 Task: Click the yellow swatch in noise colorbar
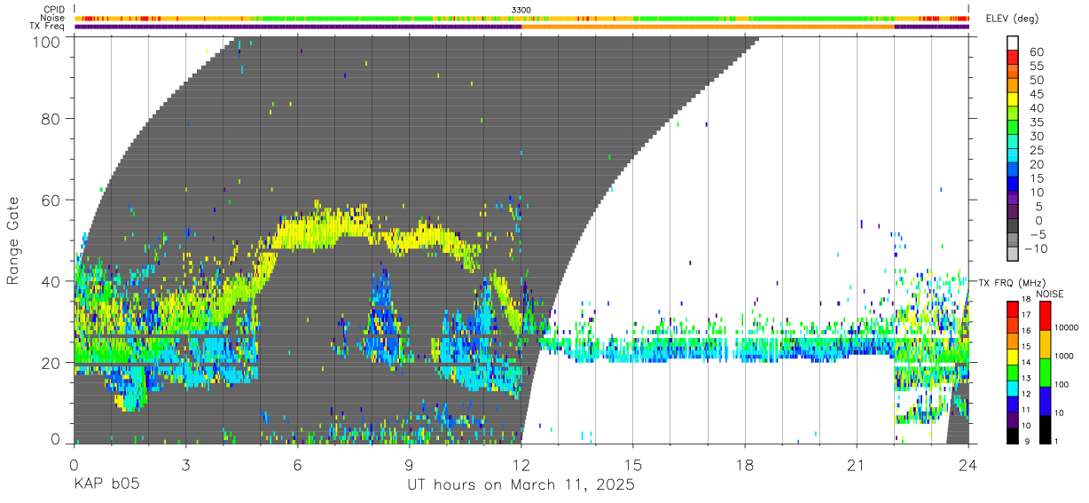click(x=1045, y=343)
